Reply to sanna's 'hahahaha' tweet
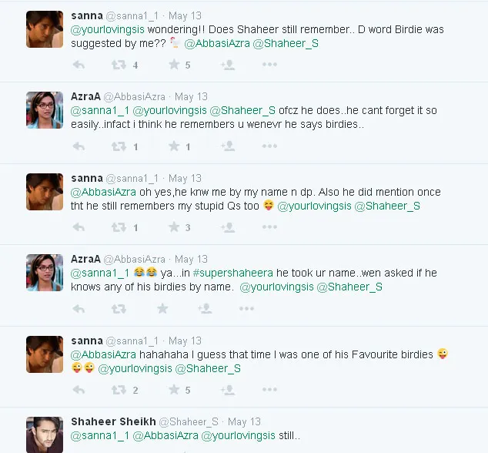Image resolution: width=488 pixels, height=453 pixels. (x=79, y=391)
